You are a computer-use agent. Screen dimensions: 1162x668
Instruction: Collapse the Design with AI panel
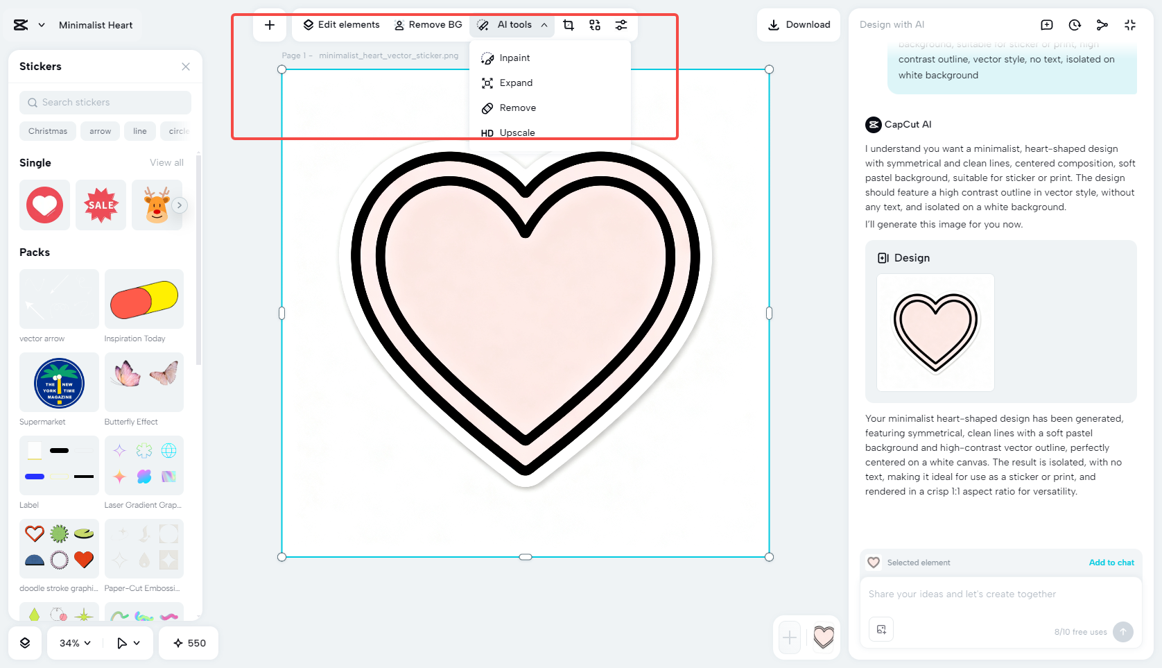click(x=1130, y=24)
